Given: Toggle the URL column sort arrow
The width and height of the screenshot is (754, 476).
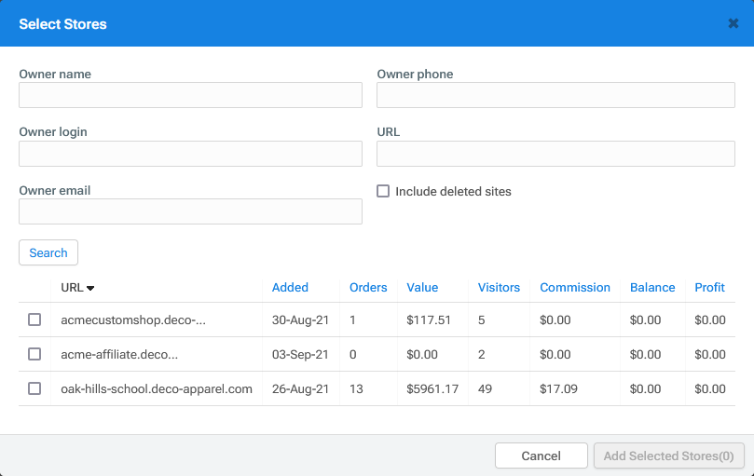Looking at the screenshot, I should tap(90, 288).
